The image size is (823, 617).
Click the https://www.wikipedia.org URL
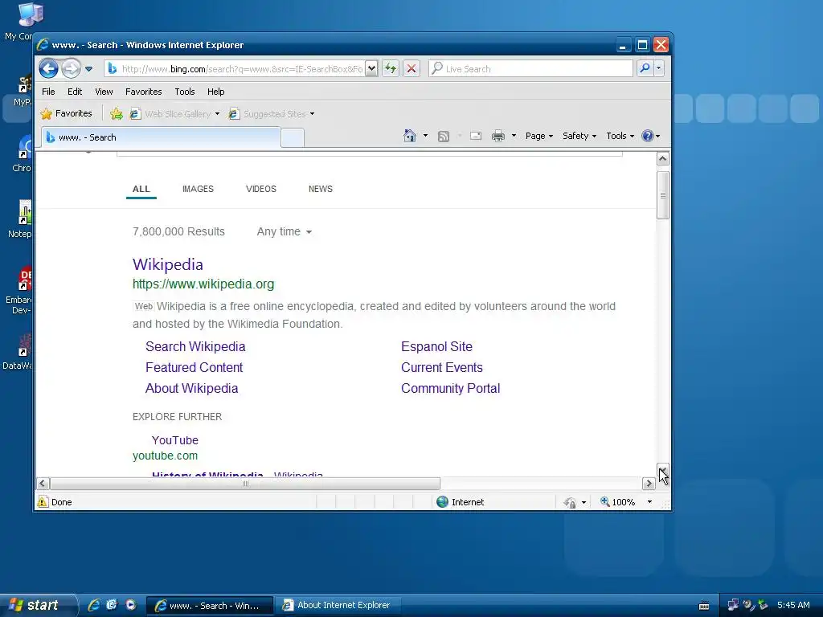(x=203, y=284)
